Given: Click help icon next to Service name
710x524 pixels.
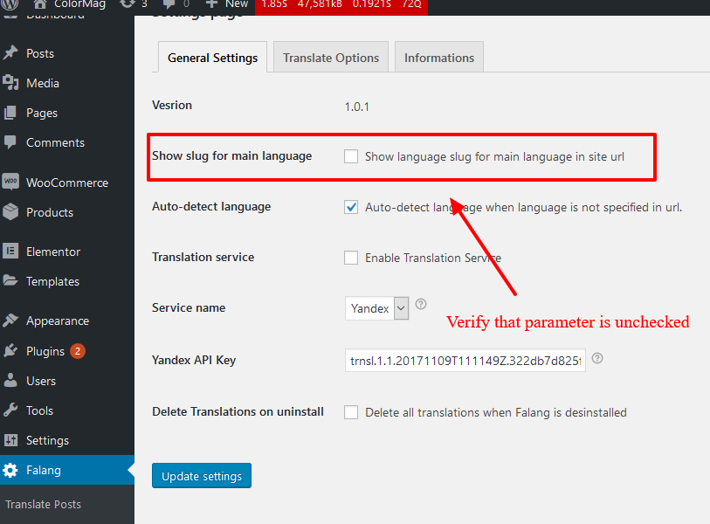Looking at the screenshot, I should [x=421, y=304].
